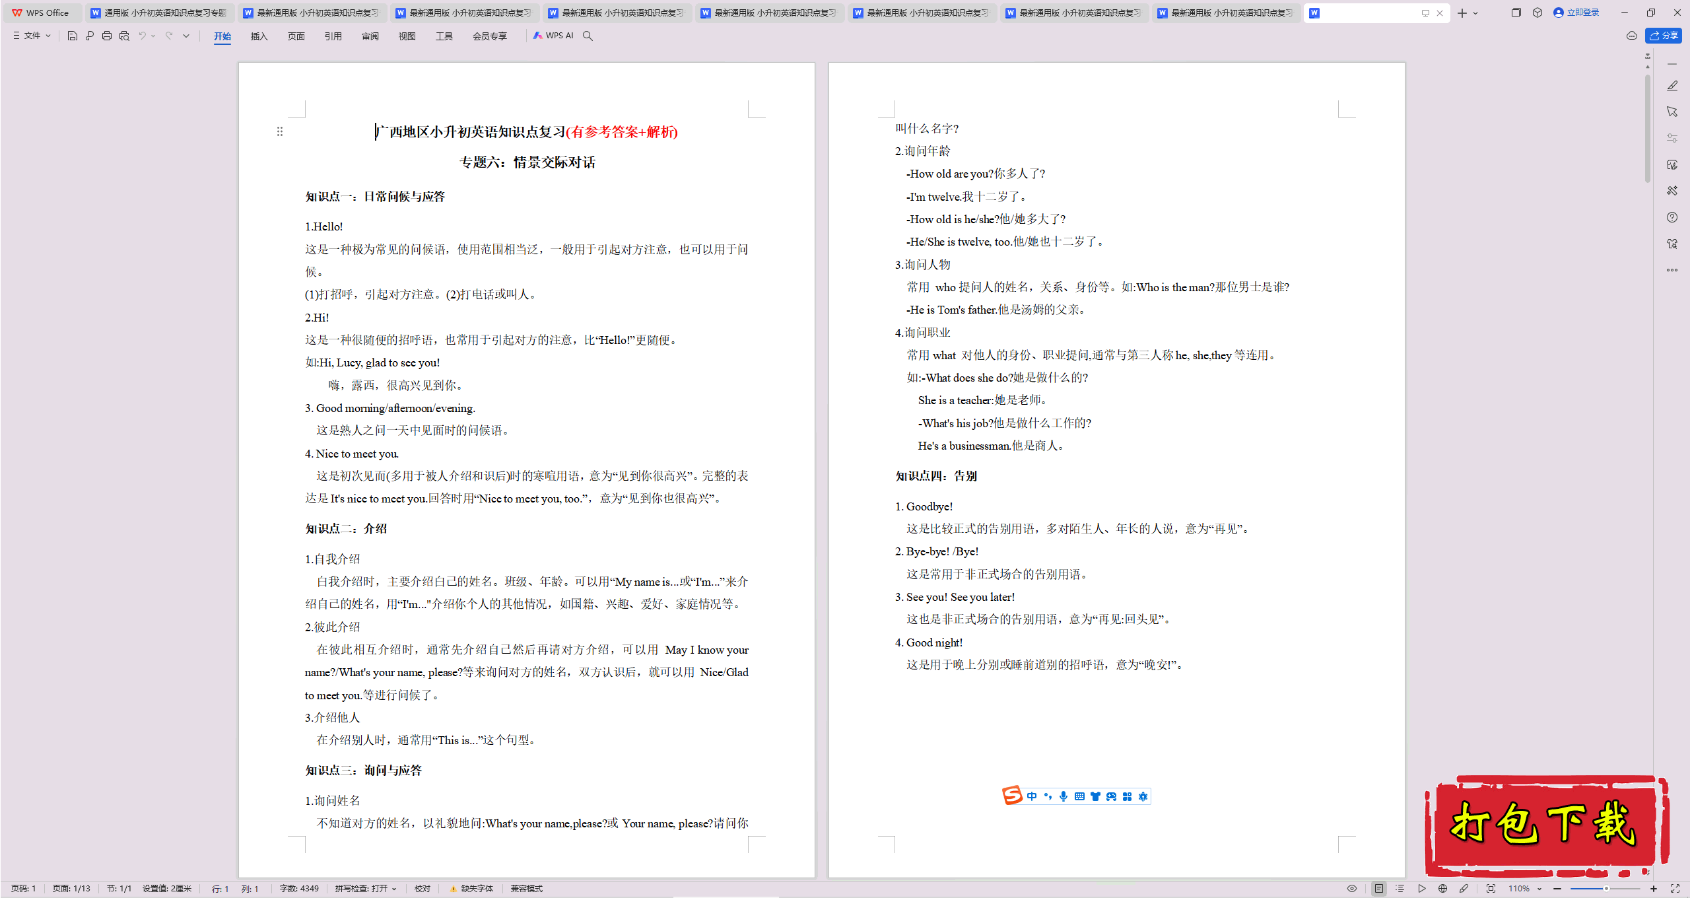1690x898 pixels.
Task: Click the pen icon in the right sidebar
Action: pyautogui.click(x=1672, y=86)
